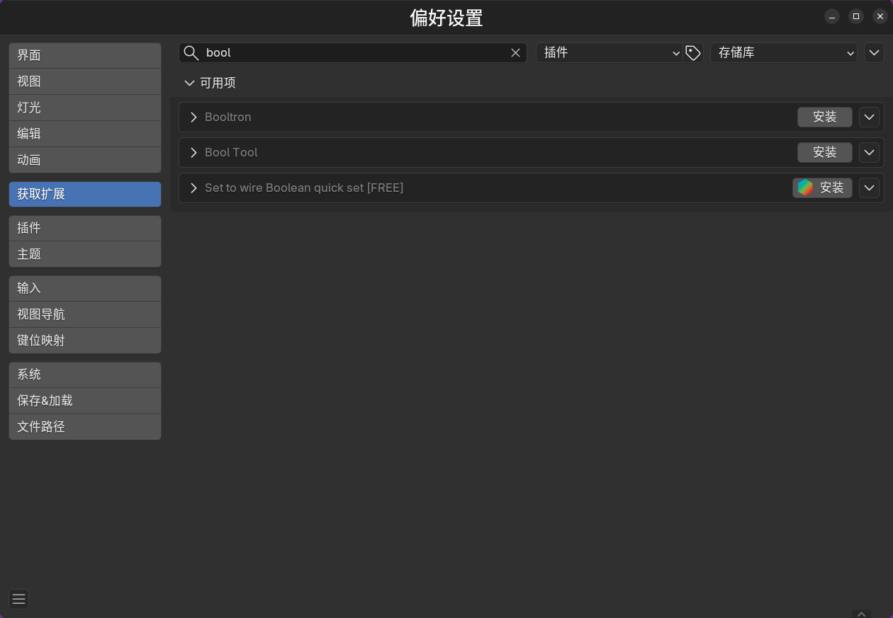This screenshot has height=618, width=893.
Task: Click the colorful icon on Set to wire install button
Action: point(805,188)
